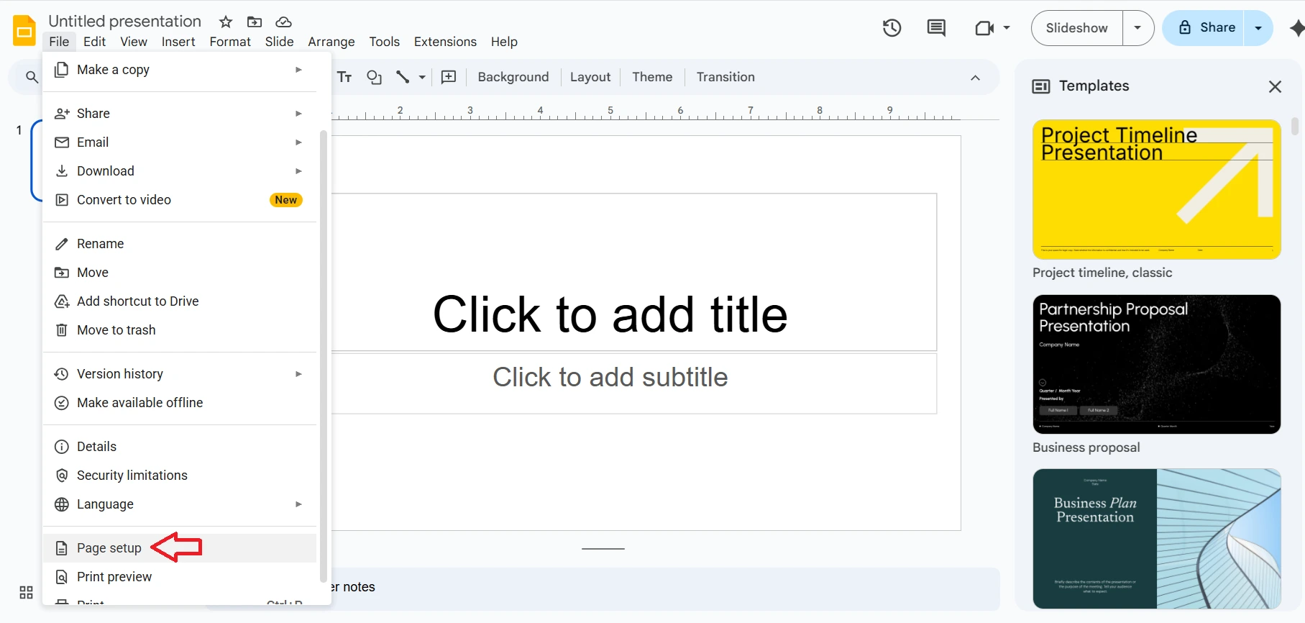
Task: Expand the Language submenu arrow
Action: pyautogui.click(x=298, y=504)
